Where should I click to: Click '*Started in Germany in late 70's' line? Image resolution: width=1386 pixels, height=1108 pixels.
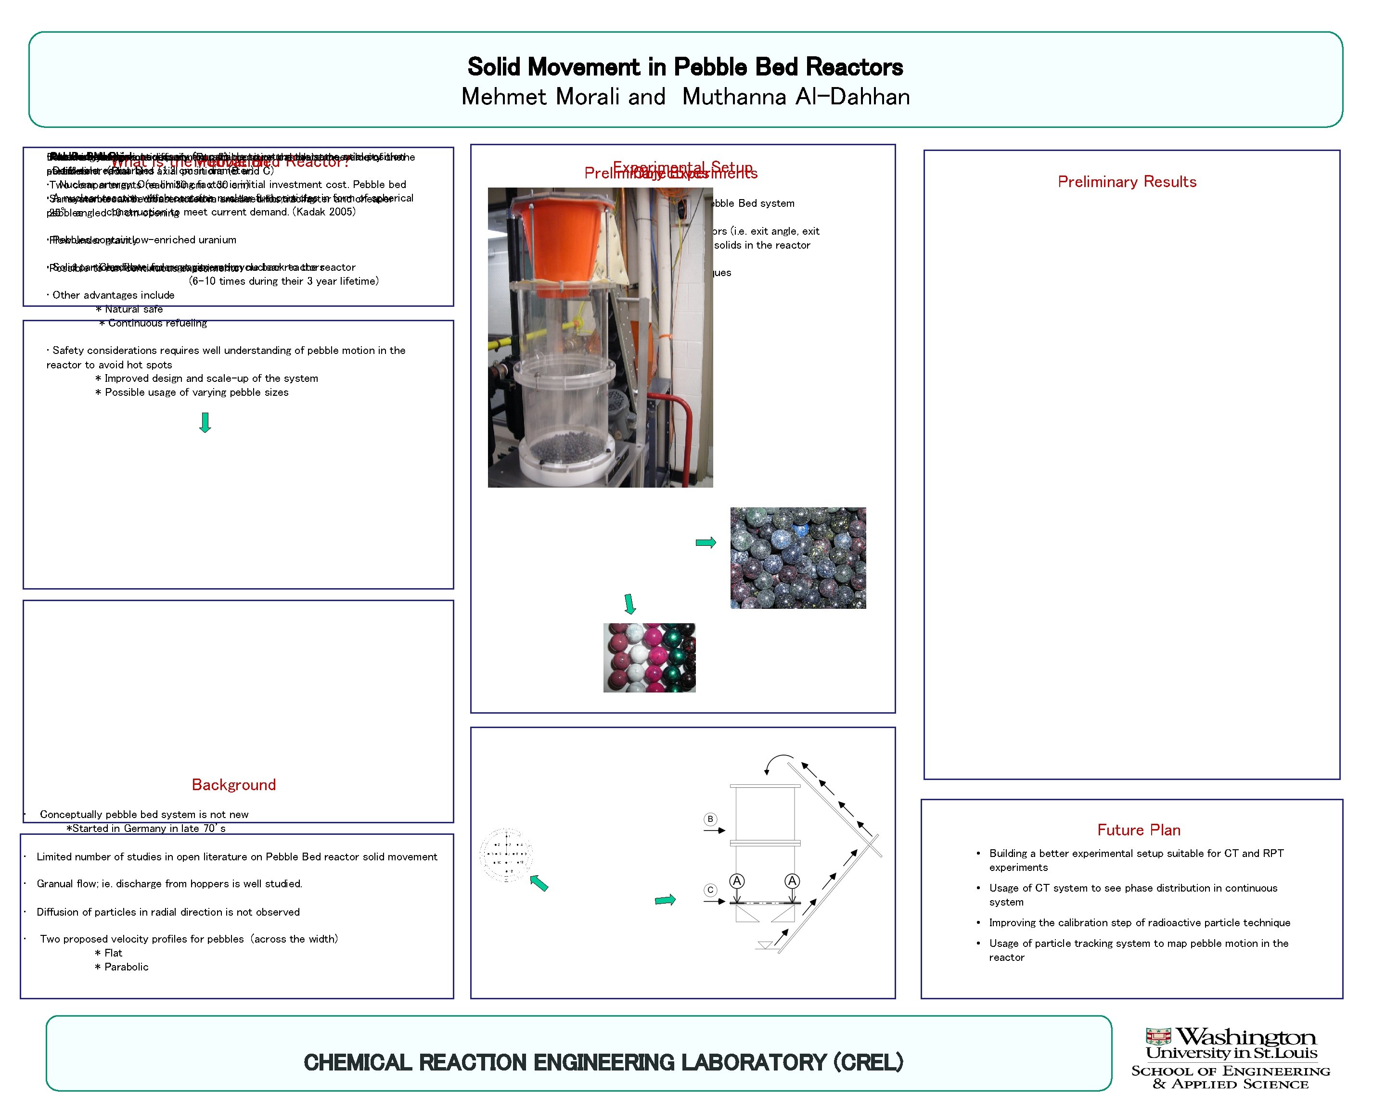coord(146,829)
